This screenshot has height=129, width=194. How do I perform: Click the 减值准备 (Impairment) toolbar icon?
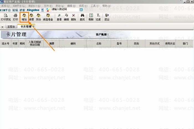(x=48, y=16)
